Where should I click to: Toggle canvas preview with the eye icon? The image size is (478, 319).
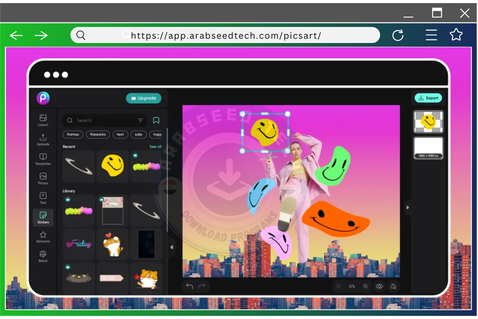point(379,286)
